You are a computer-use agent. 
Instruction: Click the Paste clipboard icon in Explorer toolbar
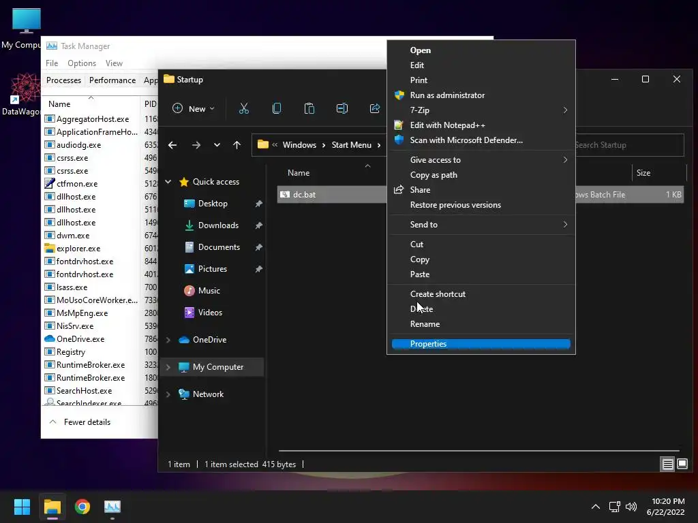pyautogui.click(x=309, y=108)
